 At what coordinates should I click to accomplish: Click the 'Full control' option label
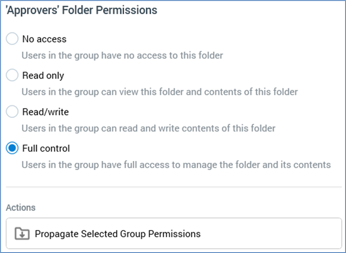coord(46,148)
